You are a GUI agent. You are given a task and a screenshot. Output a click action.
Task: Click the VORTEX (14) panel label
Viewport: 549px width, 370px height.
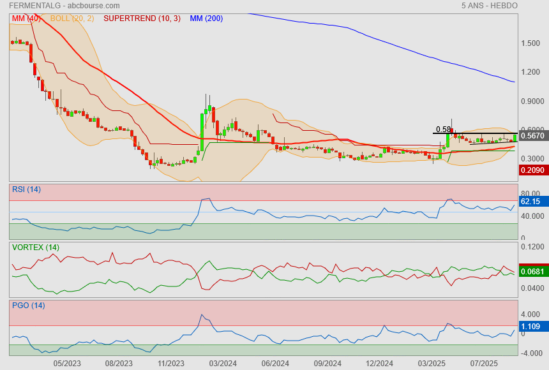click(x=35, y=248)
